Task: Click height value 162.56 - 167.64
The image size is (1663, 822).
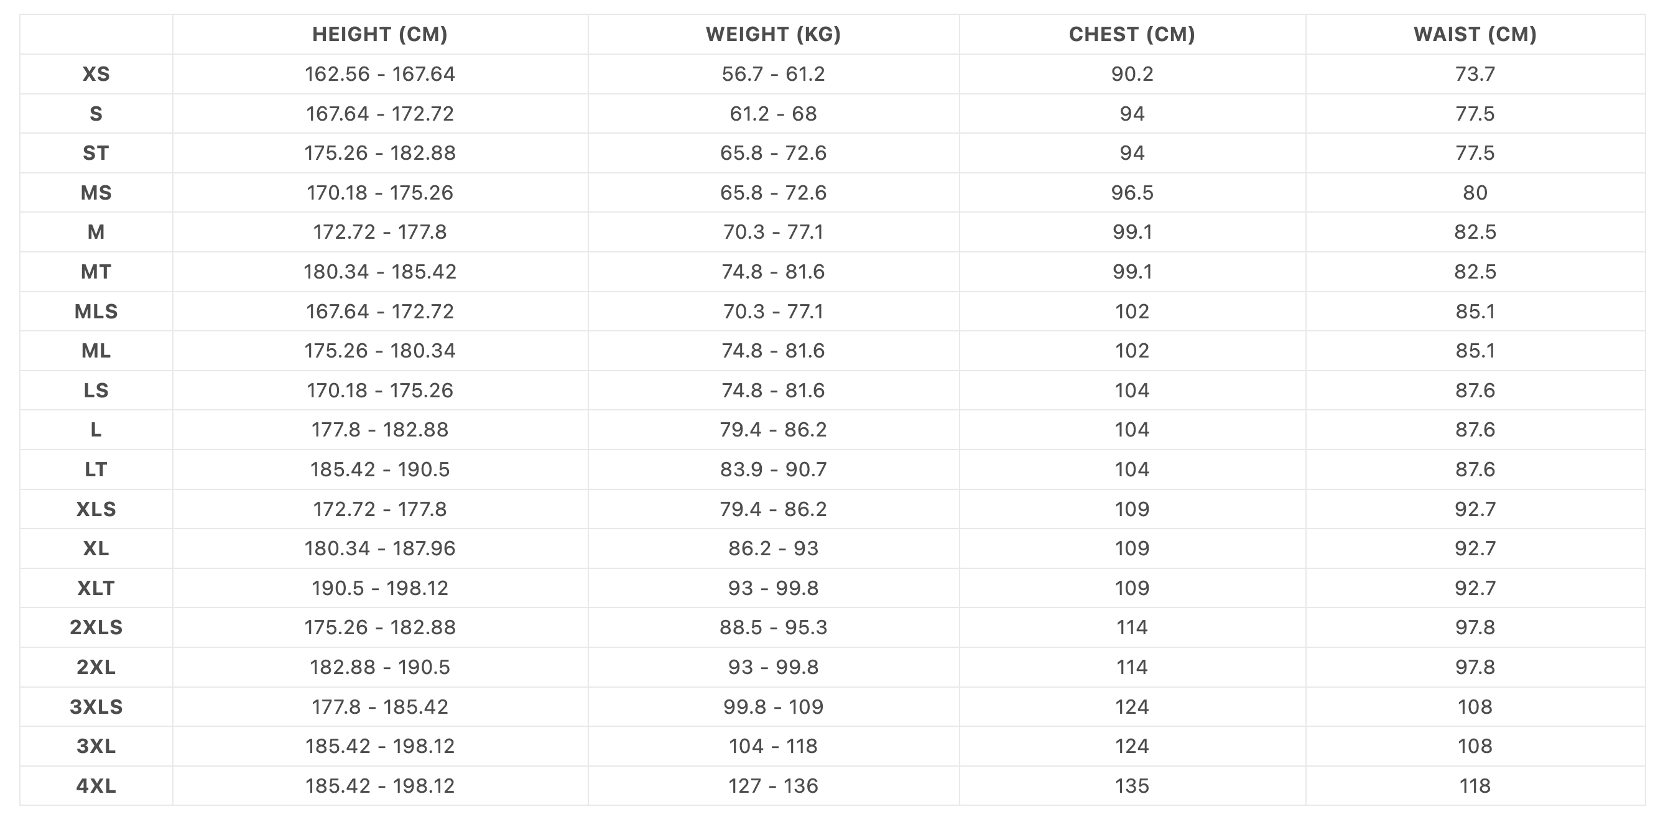Action: (x=379, y=74)
